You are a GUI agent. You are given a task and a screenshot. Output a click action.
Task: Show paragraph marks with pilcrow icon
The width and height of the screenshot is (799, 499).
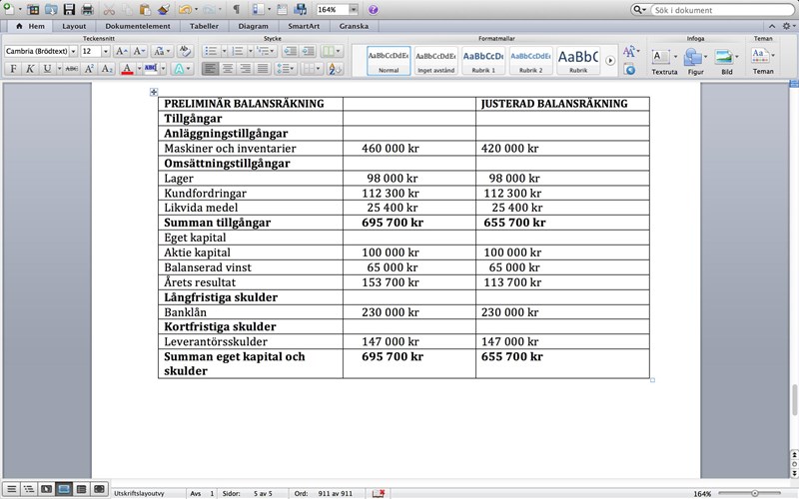236,9
